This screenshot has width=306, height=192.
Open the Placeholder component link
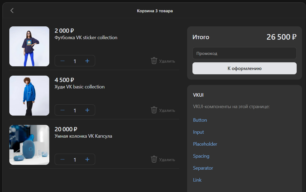pyautogui.click(x=205, y=144)
